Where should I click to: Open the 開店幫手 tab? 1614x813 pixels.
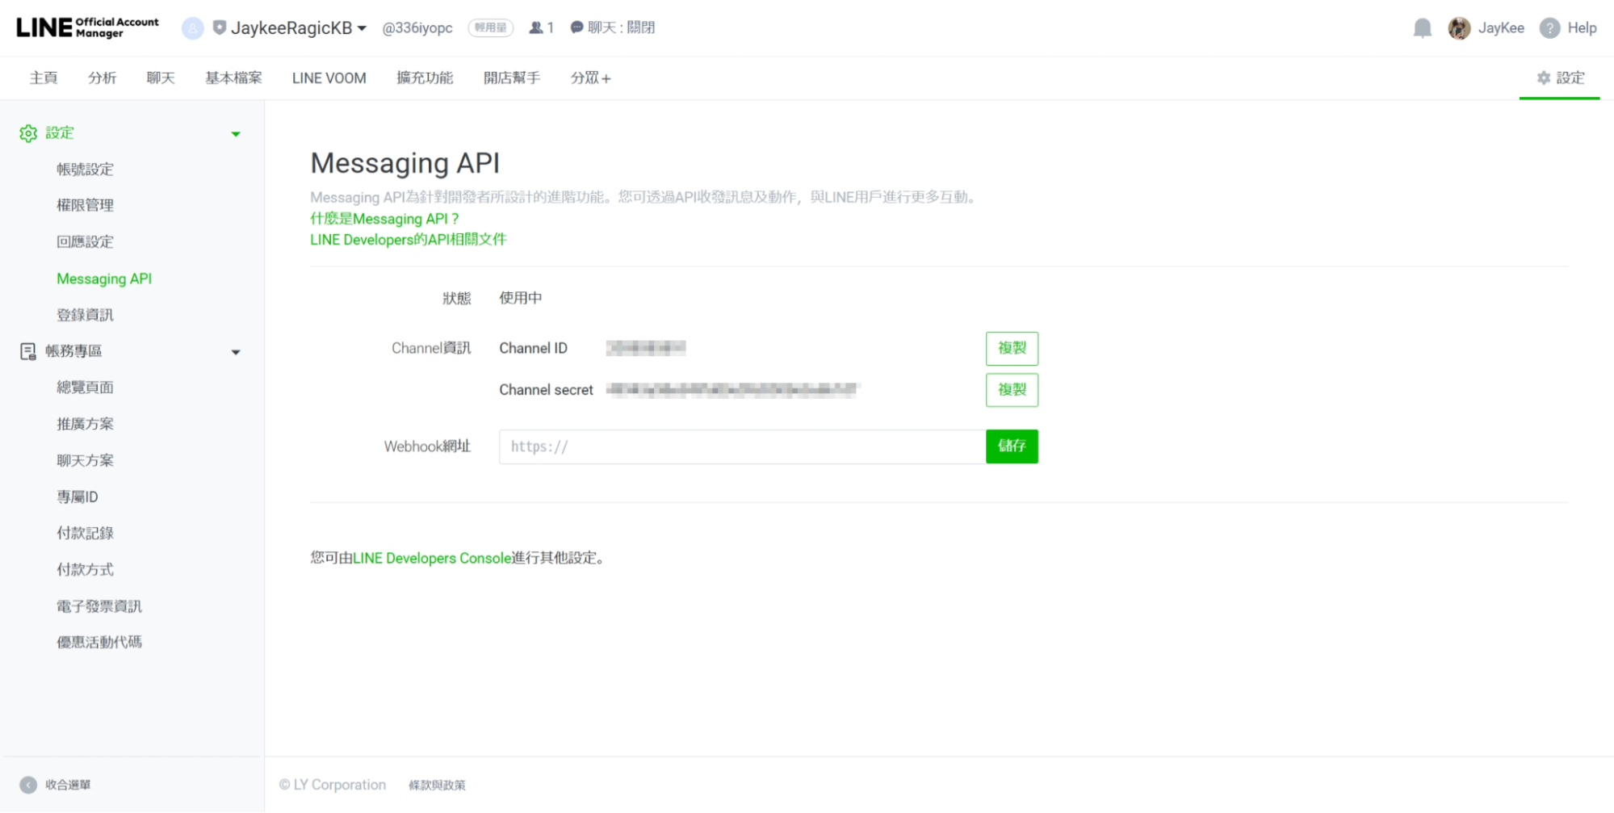[512, 78]
